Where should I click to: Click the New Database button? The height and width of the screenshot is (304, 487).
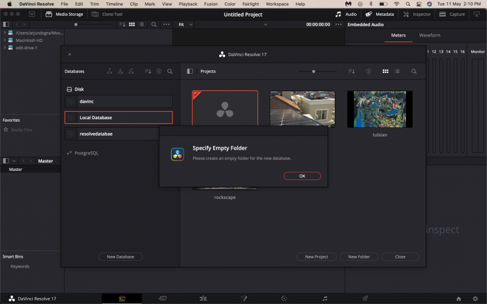121,257
